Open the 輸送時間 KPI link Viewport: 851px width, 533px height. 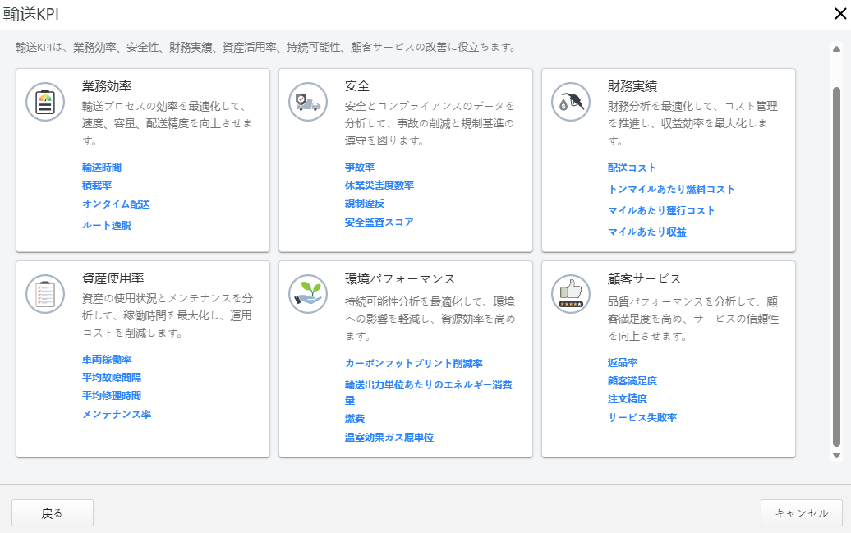100,167
